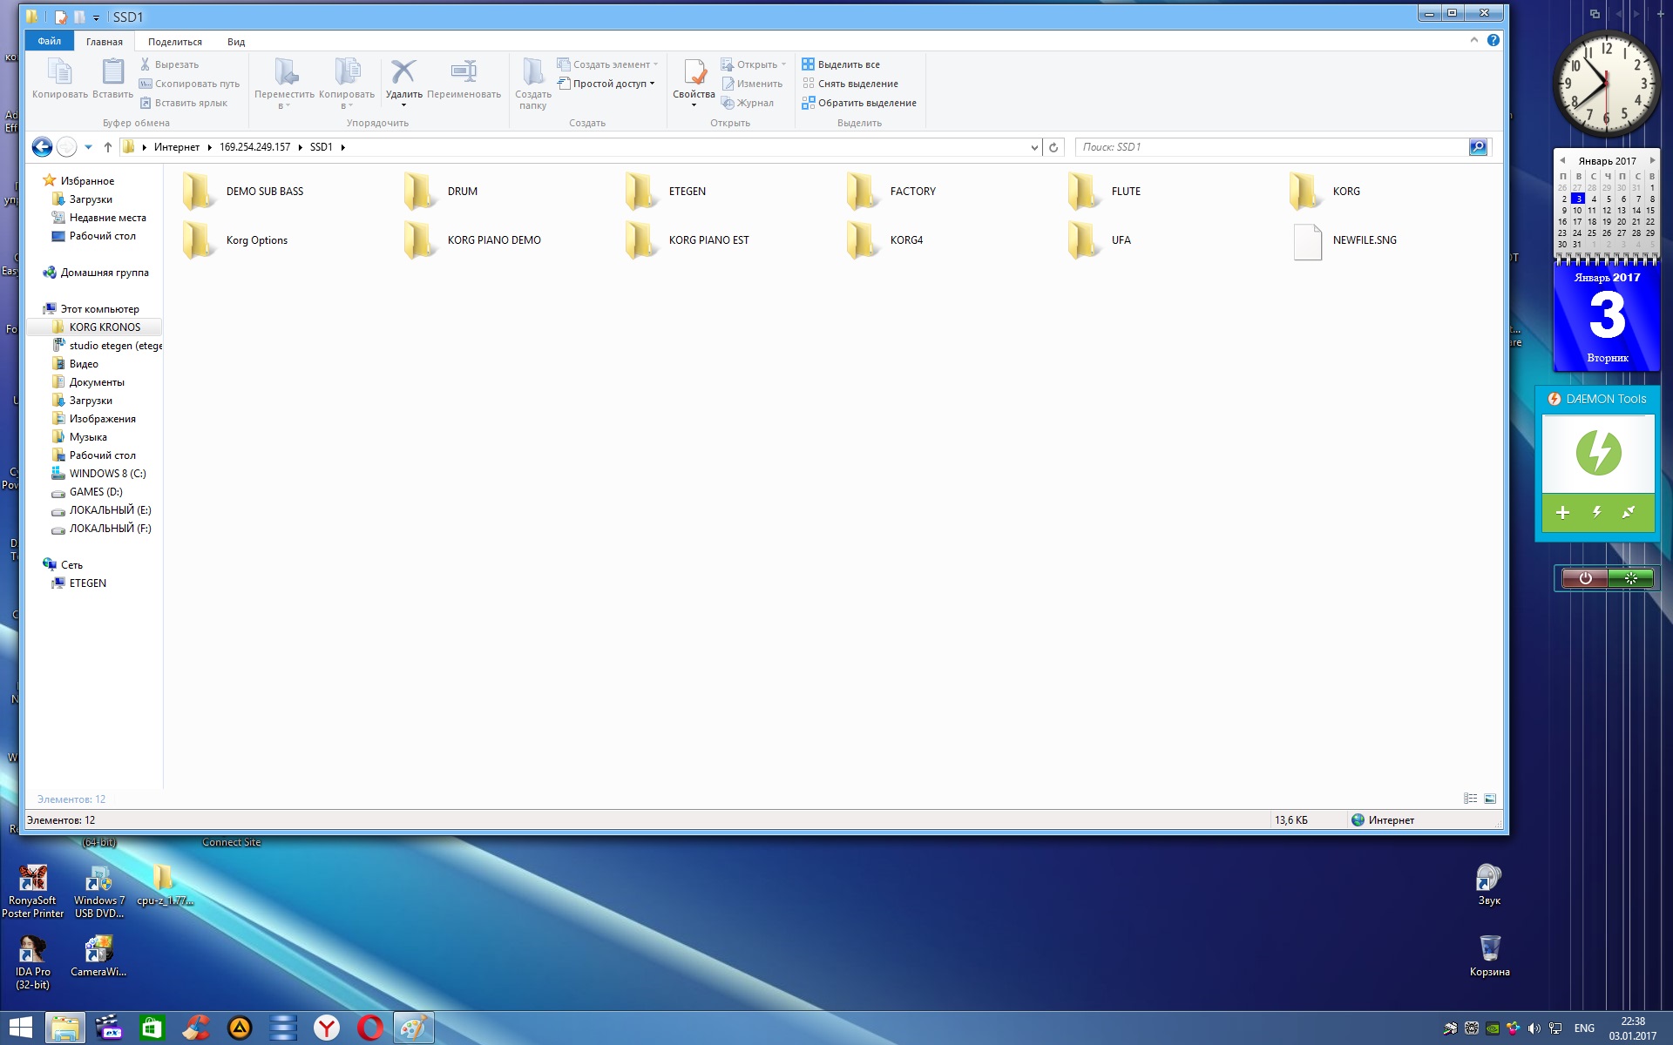The height and width of the screenshot is (1045, 1673).
Task: Switch to the details list view
Action: coord(1471,799)
